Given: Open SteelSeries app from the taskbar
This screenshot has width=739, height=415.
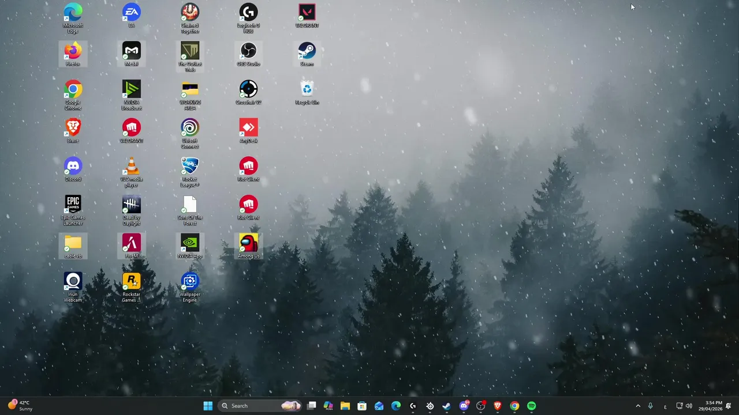Looking at the screenshot, I should click(x=430, y=406).
